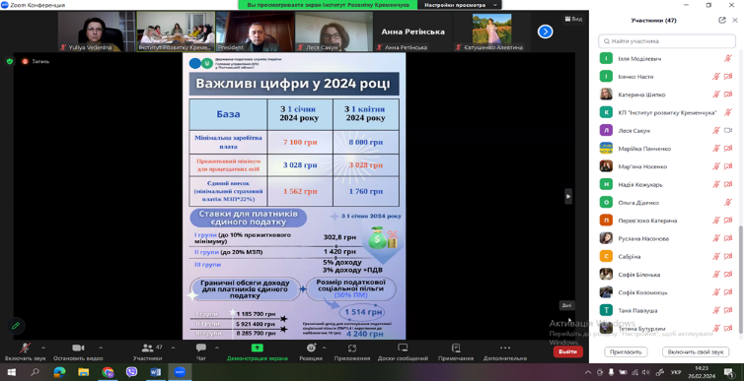Toggle camera with Остановить видео

point(78,351)
